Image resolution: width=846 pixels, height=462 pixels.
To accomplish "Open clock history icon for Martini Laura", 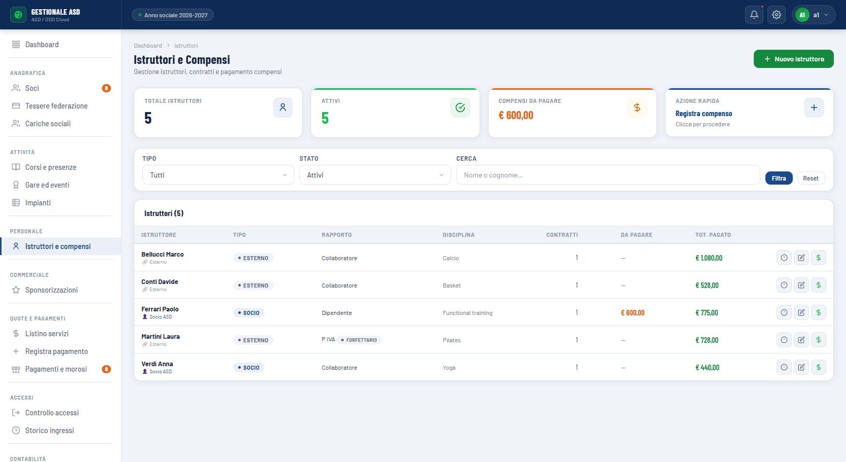I will point(784,340).
